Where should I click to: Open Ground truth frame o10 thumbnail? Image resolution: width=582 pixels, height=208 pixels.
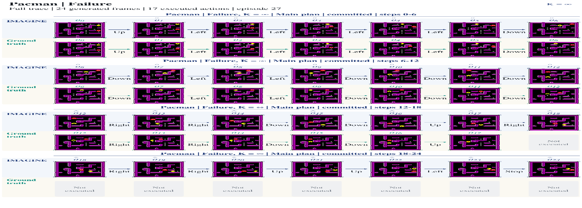point(396,96)
